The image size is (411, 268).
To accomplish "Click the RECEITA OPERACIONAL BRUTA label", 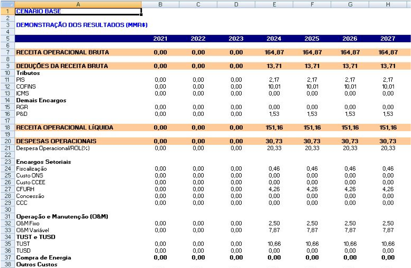I will click(62, 53).
